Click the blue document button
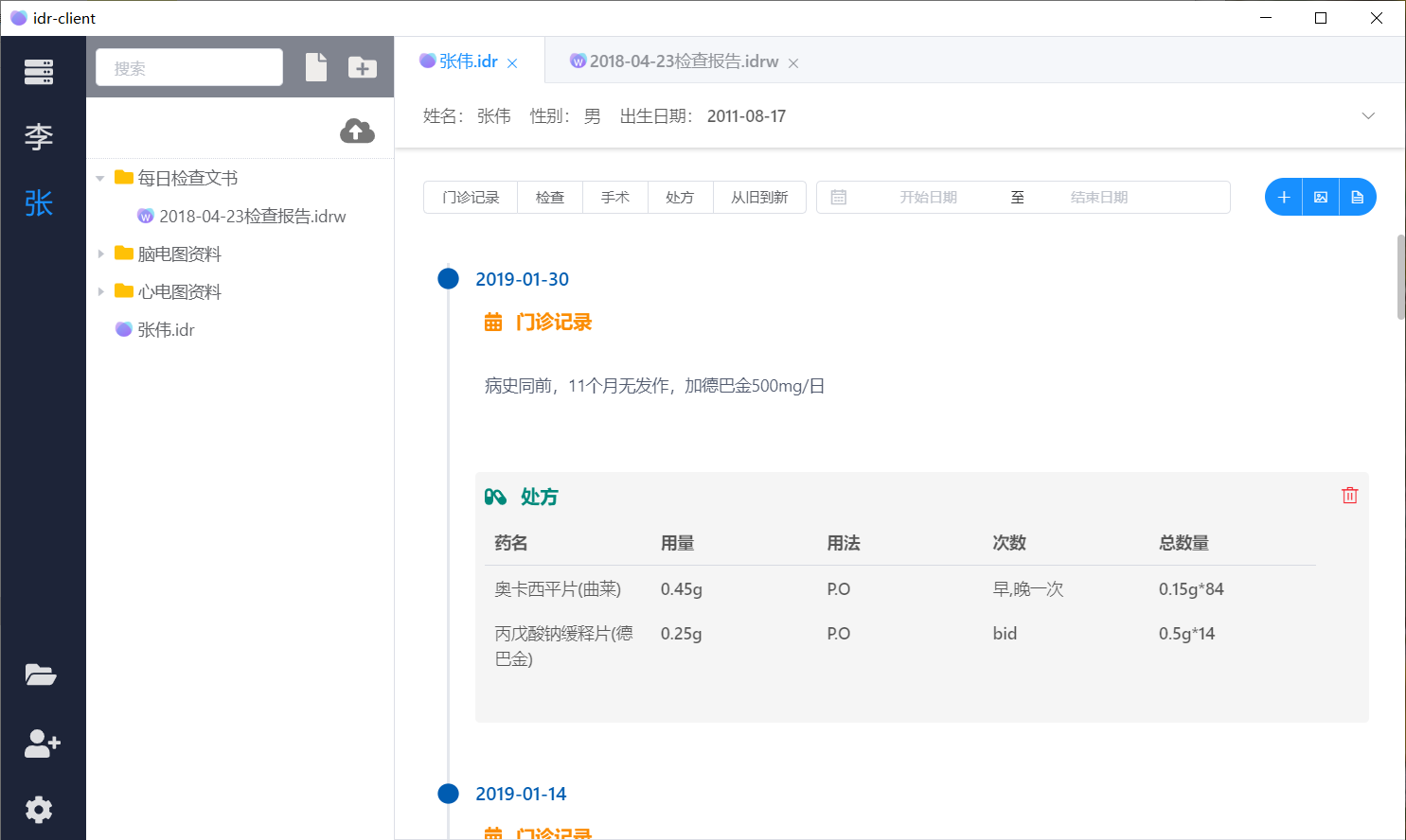 tap(1357, 197)
